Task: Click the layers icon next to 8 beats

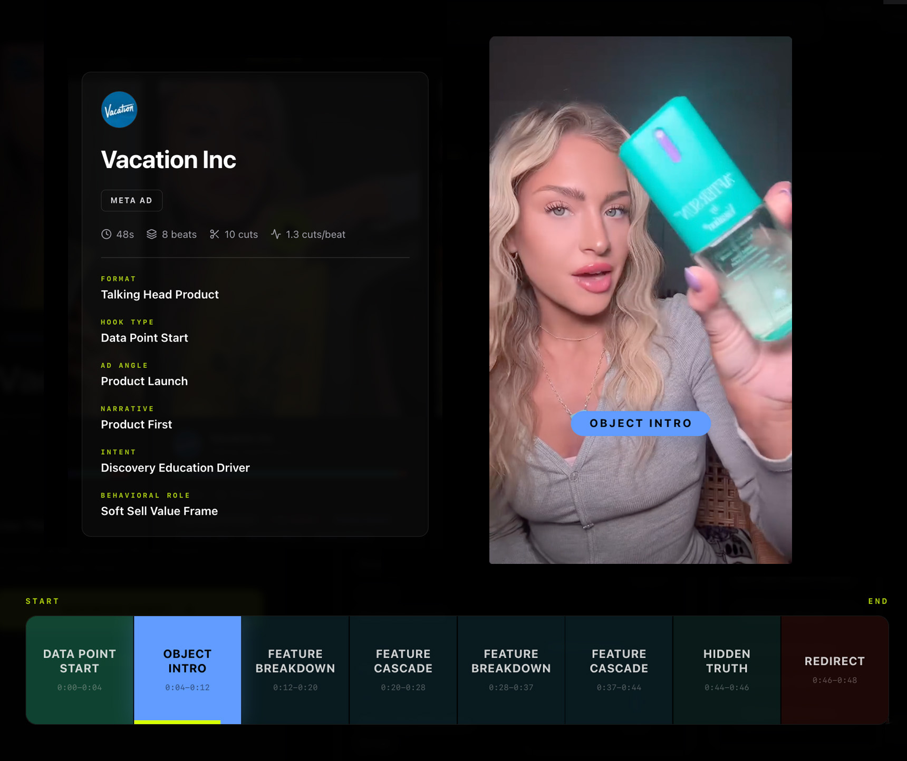Action: pos(151,235)
